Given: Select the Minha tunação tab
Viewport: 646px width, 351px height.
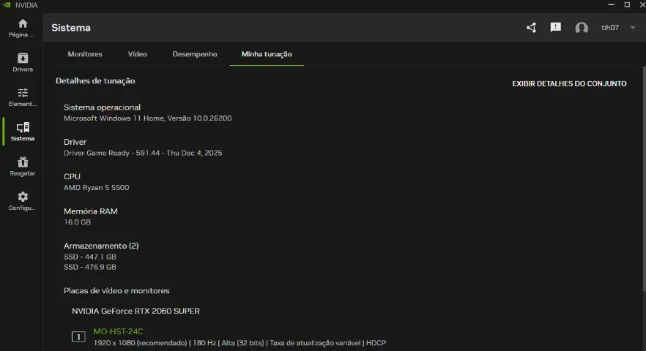Looking at the screenshot, I should (267, 54).
